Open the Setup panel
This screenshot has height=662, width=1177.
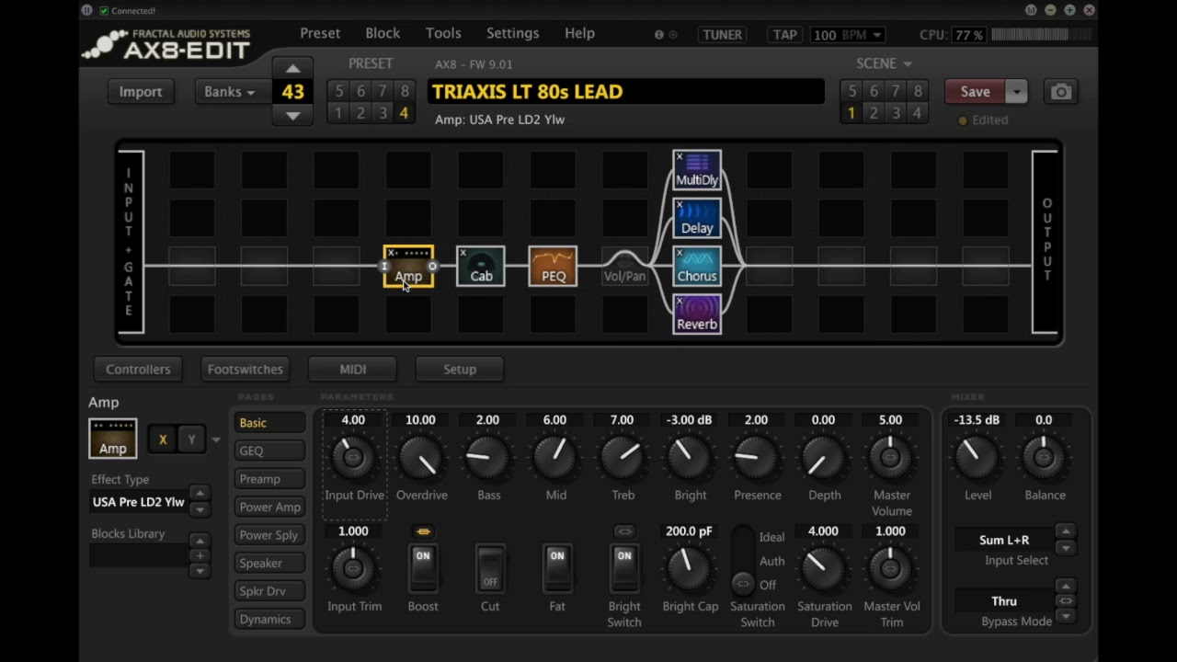(x=460, y=369)
